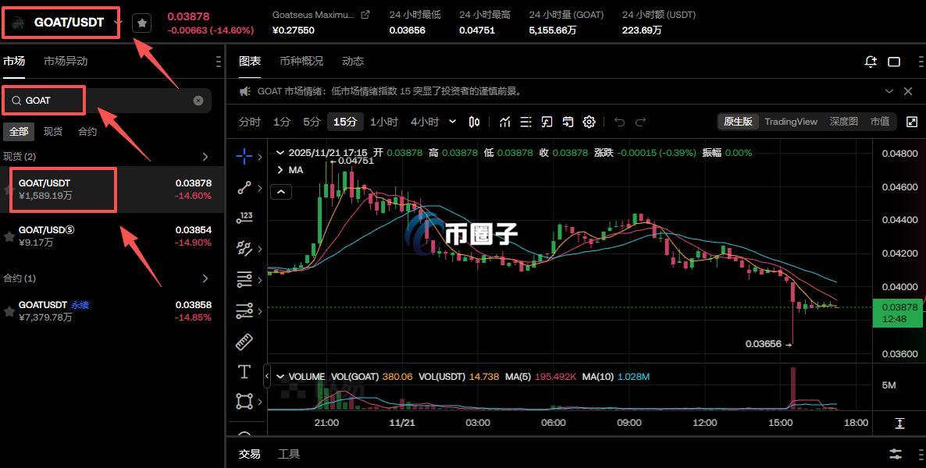Open candlestick chart type selector
The height and width of the screenshot is (468, 926).
click(x=474, y=122)
